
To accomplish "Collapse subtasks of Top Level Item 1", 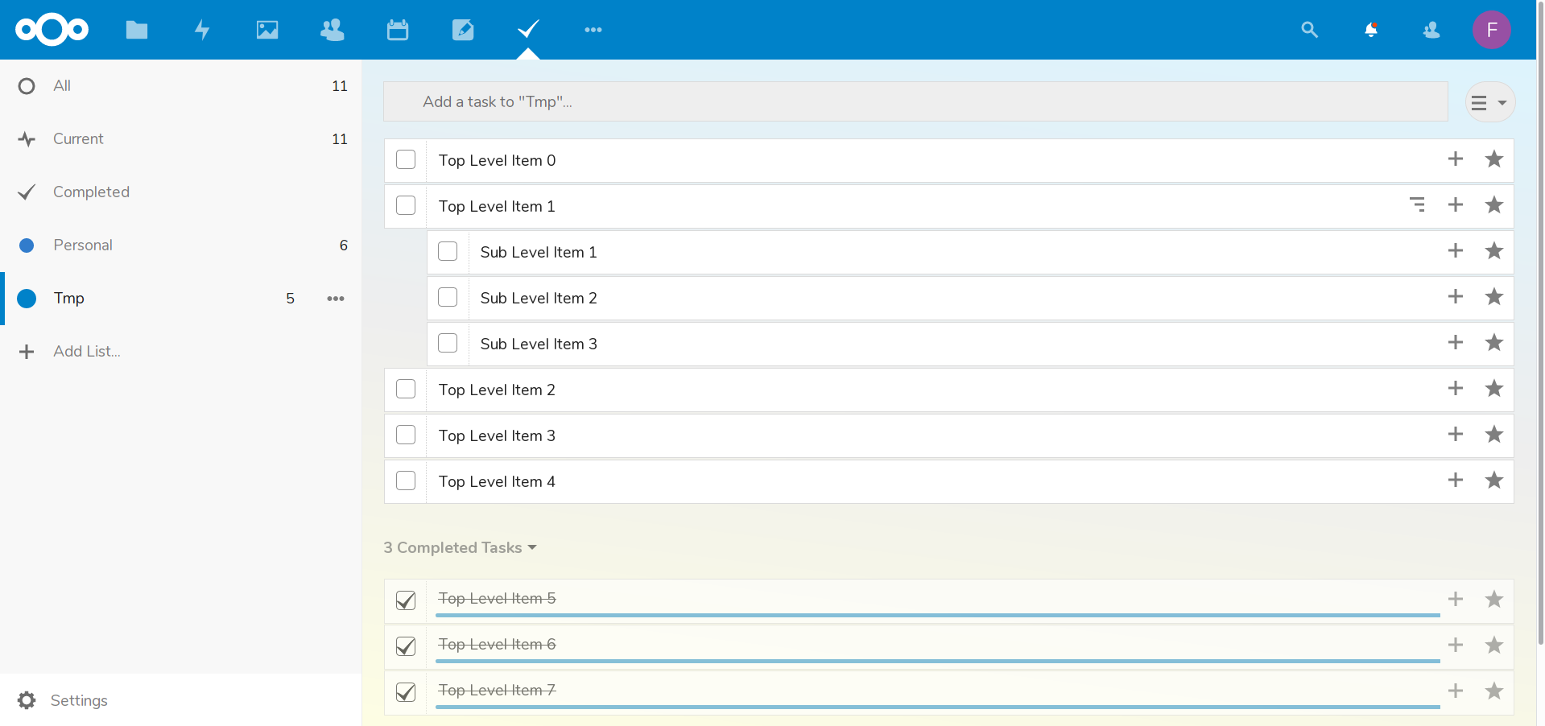I will tap(1419, 204).
